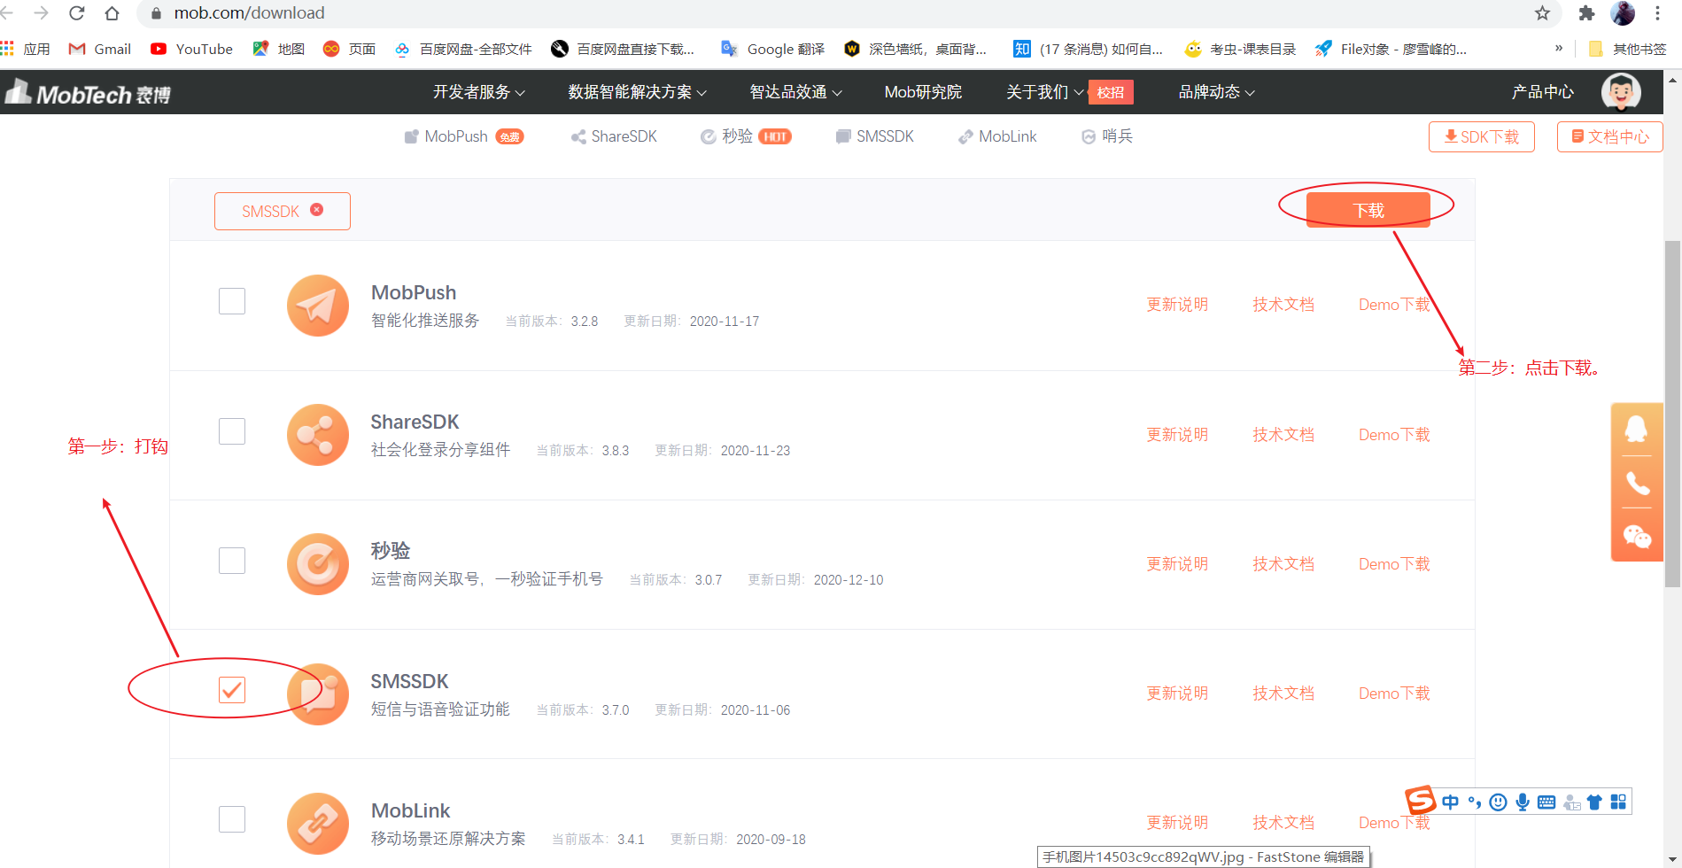Enable the MobLink checkbox

tap(232, 818)
